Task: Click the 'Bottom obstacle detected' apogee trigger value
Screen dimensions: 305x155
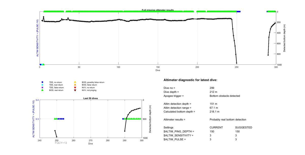Action: click(x=225, y=96)
